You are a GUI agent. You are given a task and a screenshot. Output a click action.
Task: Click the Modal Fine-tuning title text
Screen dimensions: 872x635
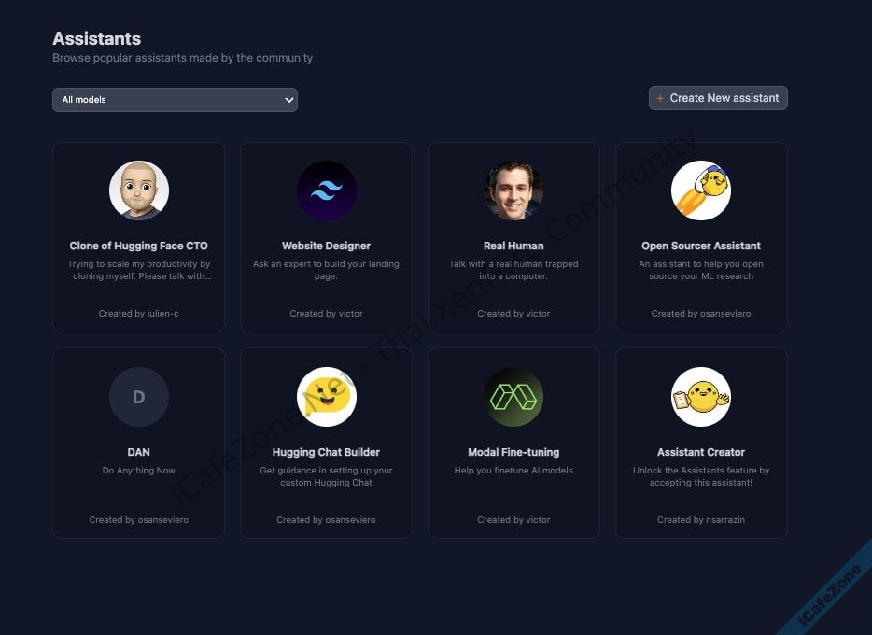tap(513, 452)
